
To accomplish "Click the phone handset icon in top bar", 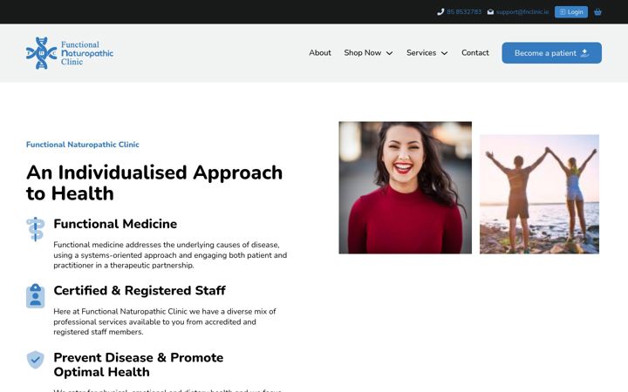I will click(x=440, y=12).
